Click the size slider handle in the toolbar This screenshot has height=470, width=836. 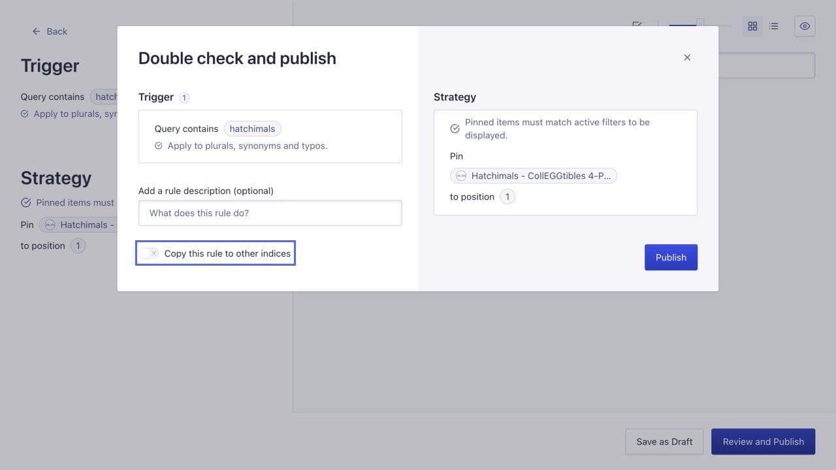[700, 23]
